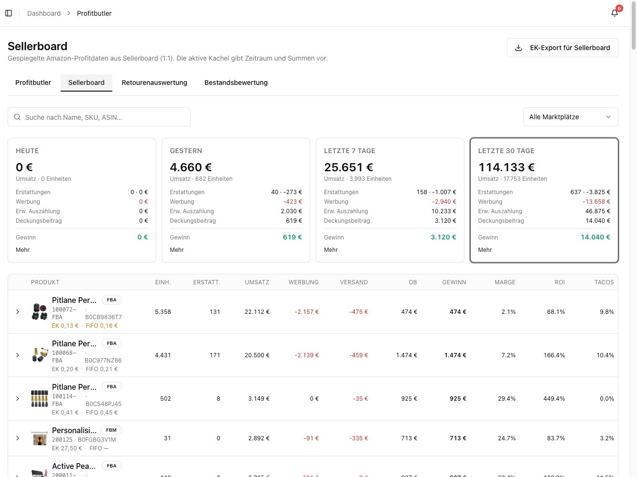Show Mehr in the Heute card

(x=23, y=250)
